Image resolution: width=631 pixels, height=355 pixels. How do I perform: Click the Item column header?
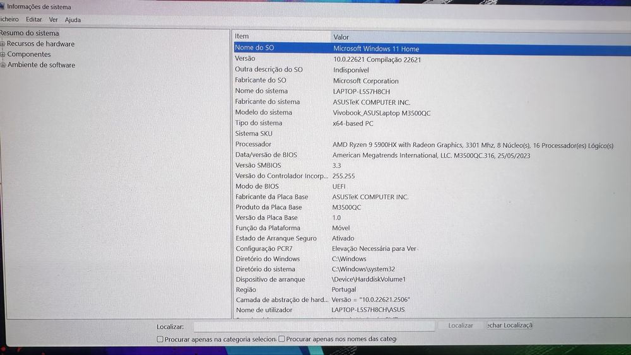coord(281,36)
